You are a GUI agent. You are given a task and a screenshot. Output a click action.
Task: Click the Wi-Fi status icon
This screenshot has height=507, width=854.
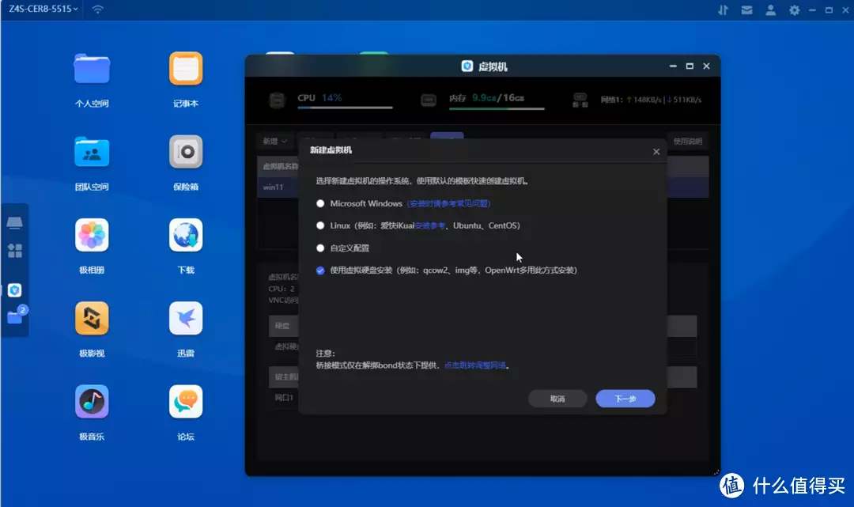(x=97, y=9)
